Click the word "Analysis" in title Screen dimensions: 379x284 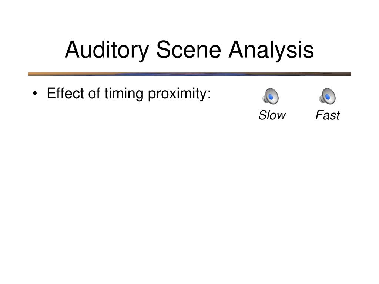point(271,50)
